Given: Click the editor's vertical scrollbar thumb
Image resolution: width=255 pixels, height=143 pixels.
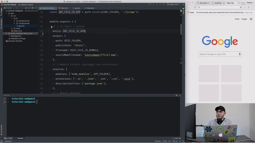Looking at the screenshot, I should (181, 29).
